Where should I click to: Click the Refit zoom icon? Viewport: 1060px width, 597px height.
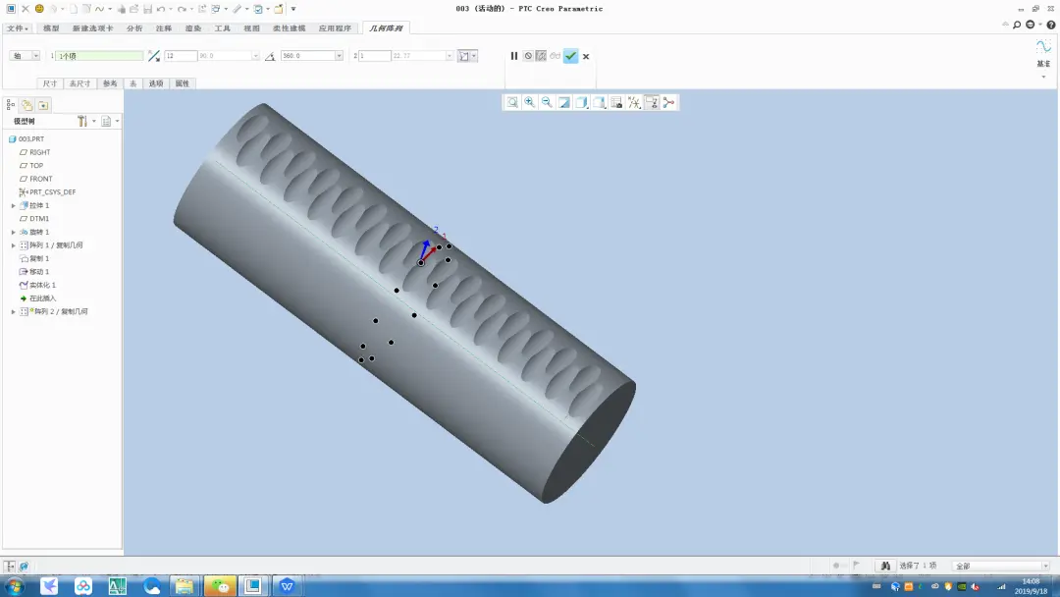(x=512, y=103)
